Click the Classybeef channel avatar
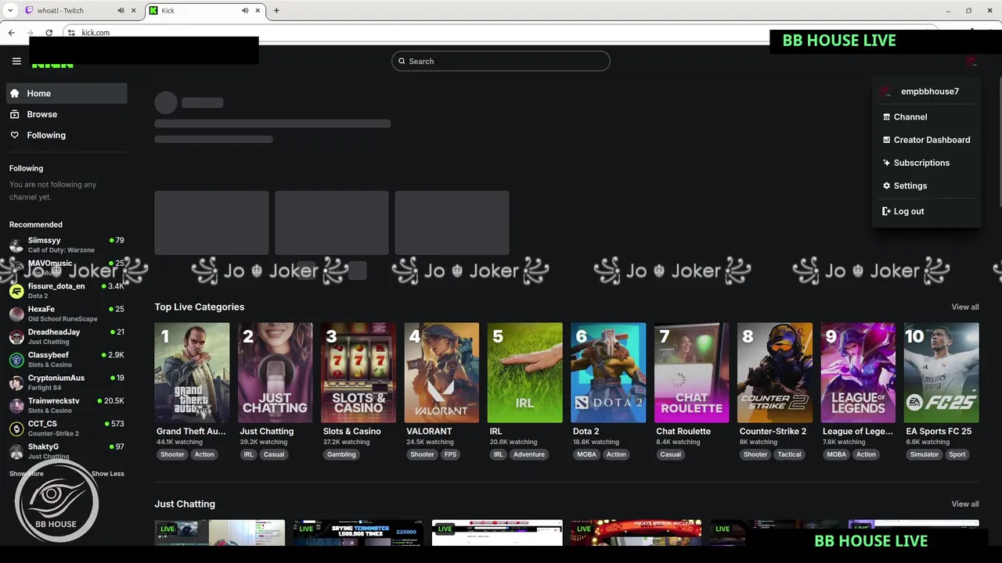 pyautogui.click(x=16, y=360)
